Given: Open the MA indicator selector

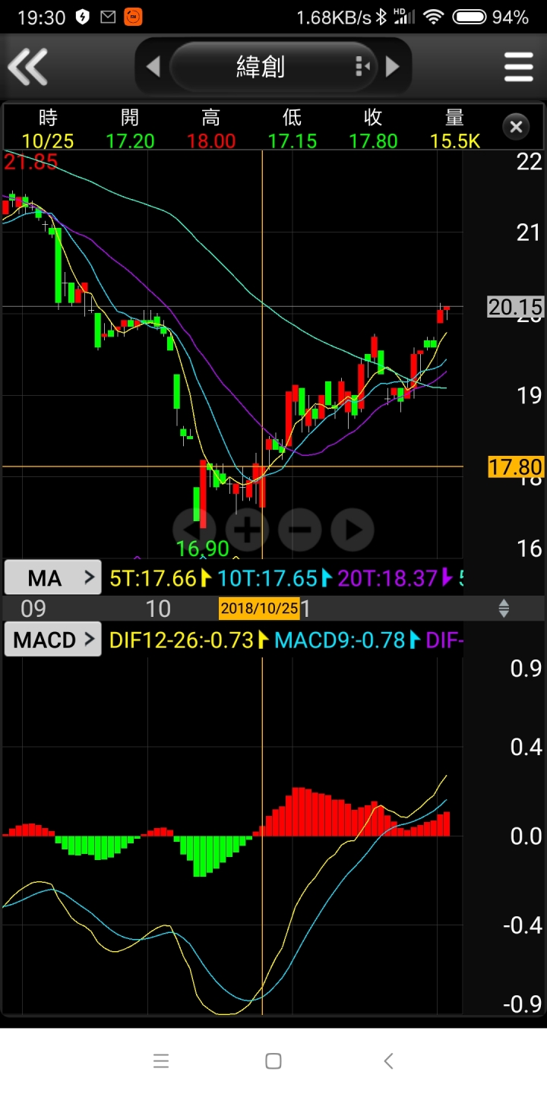Looking at the screenshot, I should (x=52, y=578).
